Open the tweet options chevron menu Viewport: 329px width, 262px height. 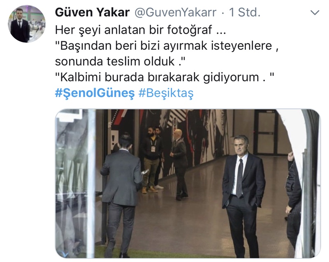(315, 13)
